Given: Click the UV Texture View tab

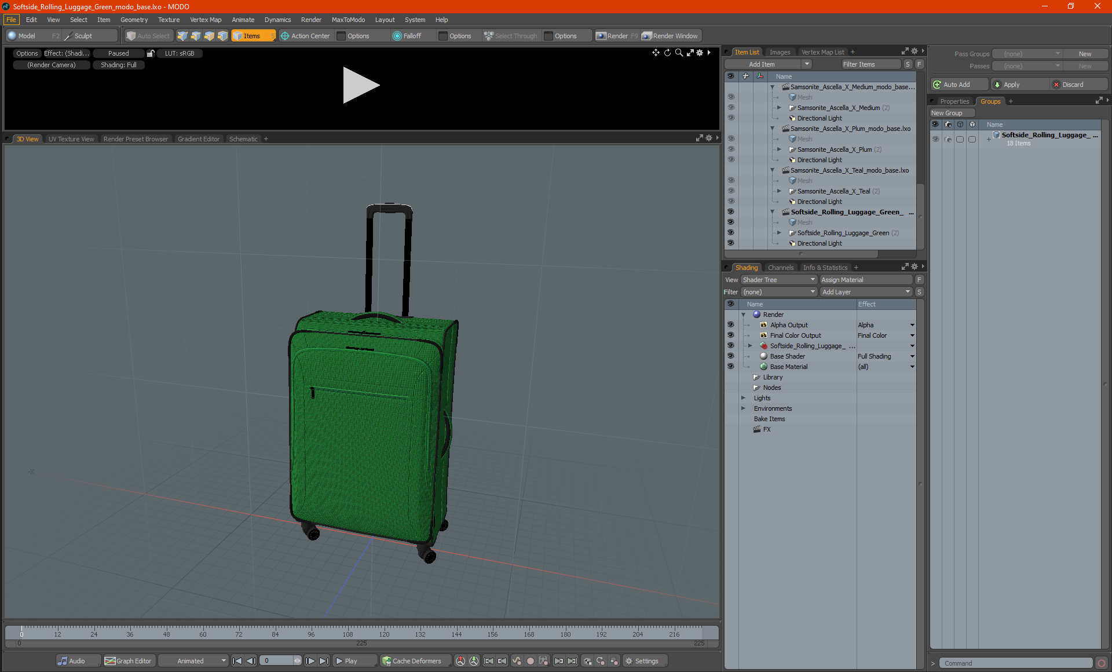Looking at the screenshot, I should pyautogui.click(x=70, y=139).
